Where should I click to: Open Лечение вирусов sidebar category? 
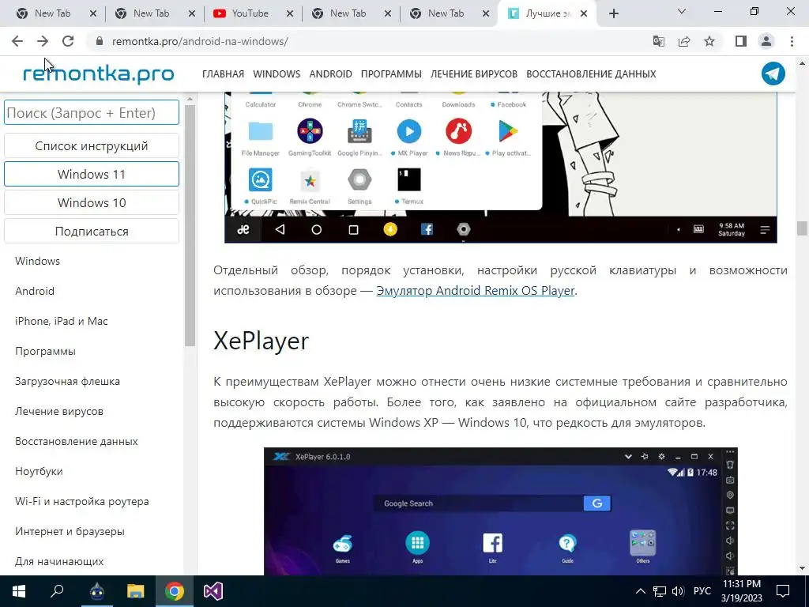pos(58,411)
